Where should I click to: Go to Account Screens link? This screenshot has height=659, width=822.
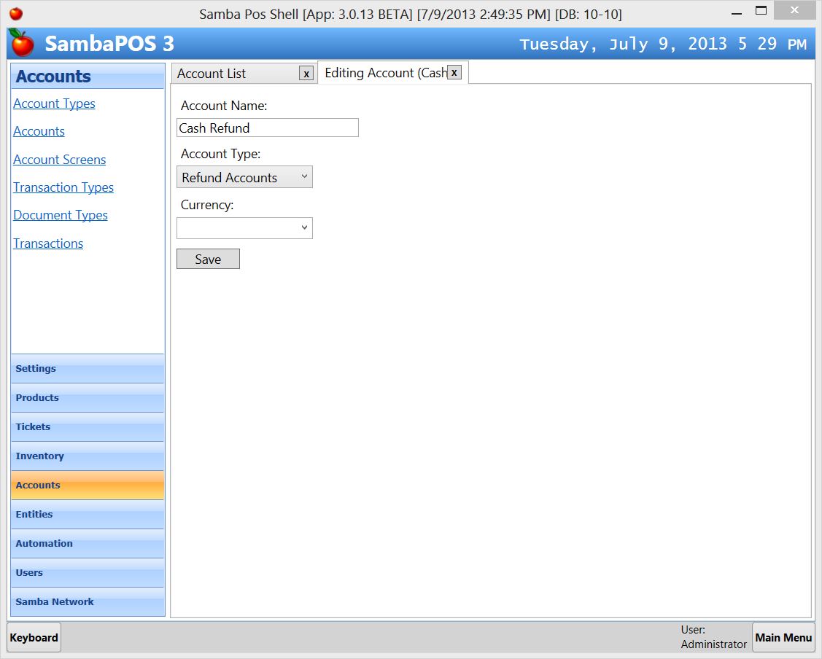pyautogui.click(x=59, y=160)
